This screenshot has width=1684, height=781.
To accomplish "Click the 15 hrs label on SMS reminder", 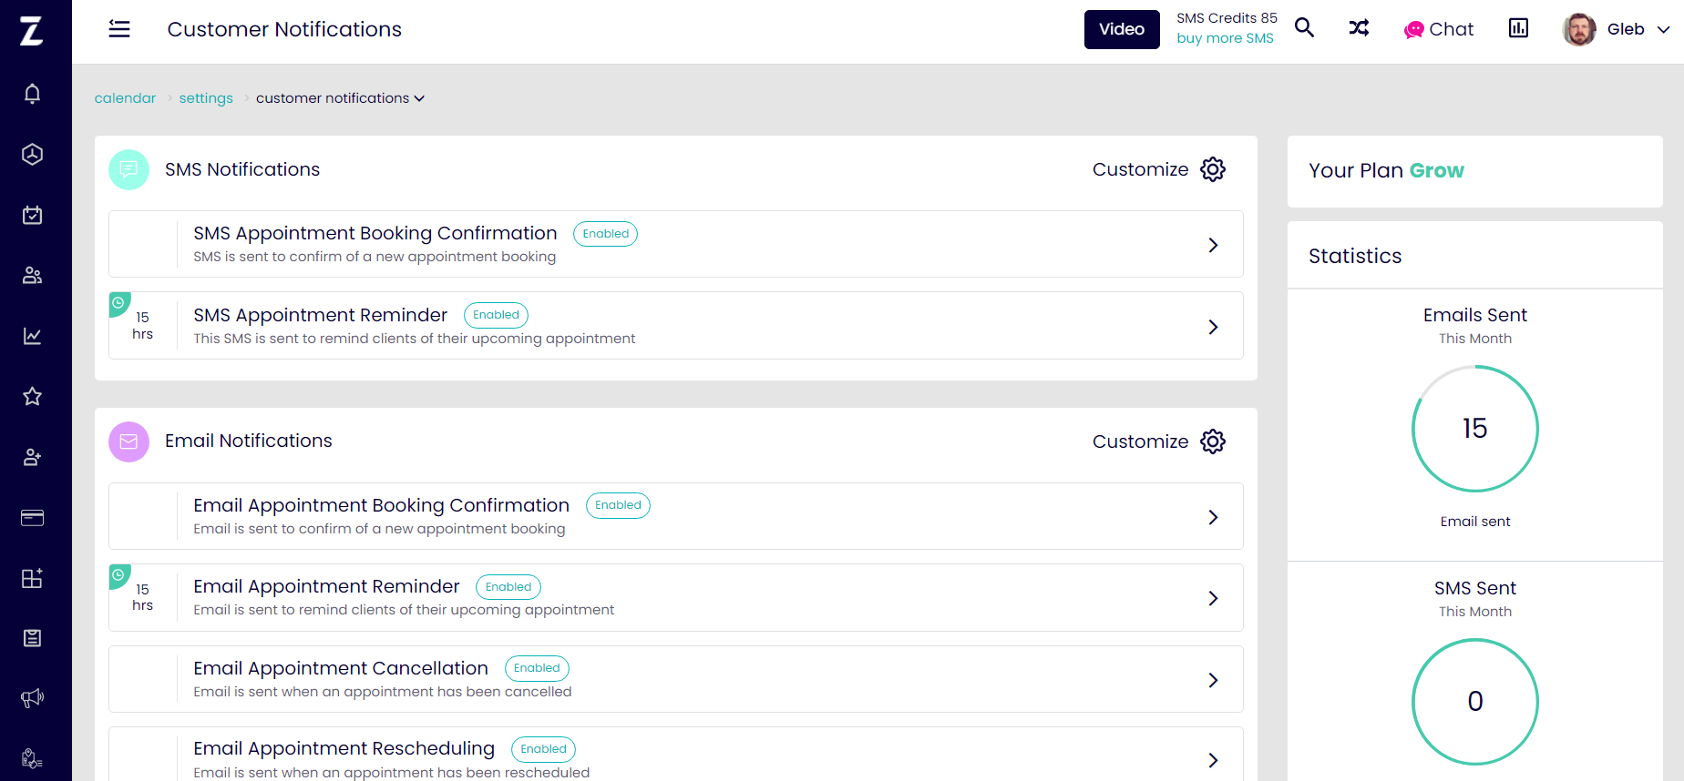I will 142,326.
